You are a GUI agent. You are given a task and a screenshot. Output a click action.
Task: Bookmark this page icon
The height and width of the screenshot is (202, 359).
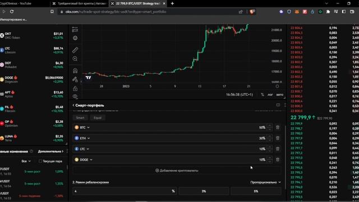(52, 12)
